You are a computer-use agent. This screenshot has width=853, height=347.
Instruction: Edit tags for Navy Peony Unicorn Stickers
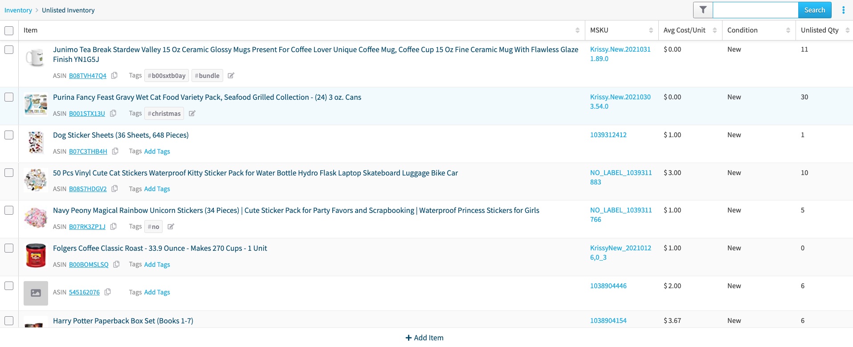click(171, 226)
